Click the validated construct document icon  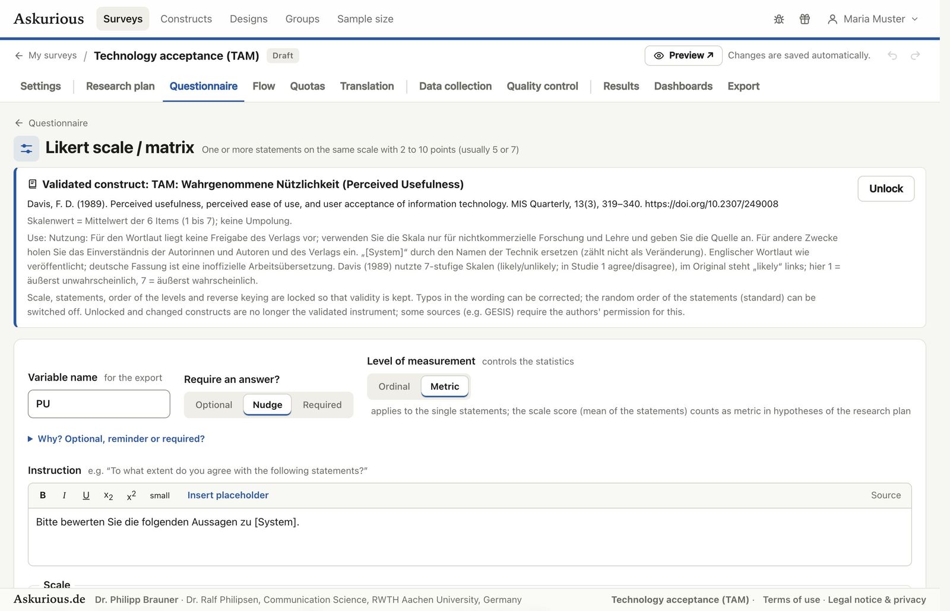tap(33, 184)
